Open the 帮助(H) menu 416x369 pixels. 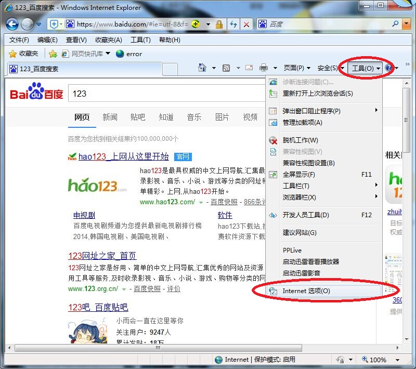tap(170, 40)
